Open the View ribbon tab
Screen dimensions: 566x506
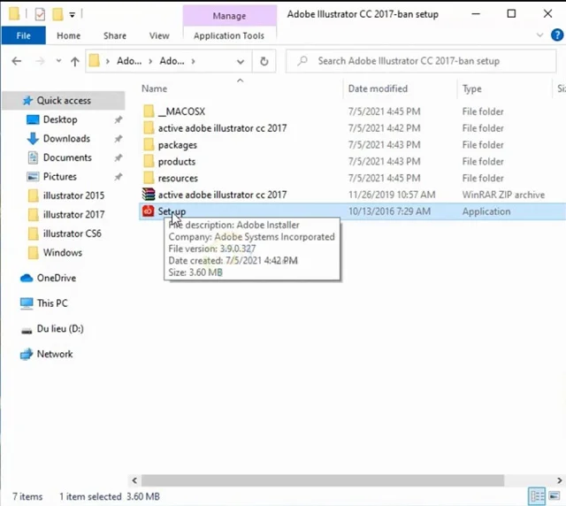pyautogui.click(x=159, y=35)
